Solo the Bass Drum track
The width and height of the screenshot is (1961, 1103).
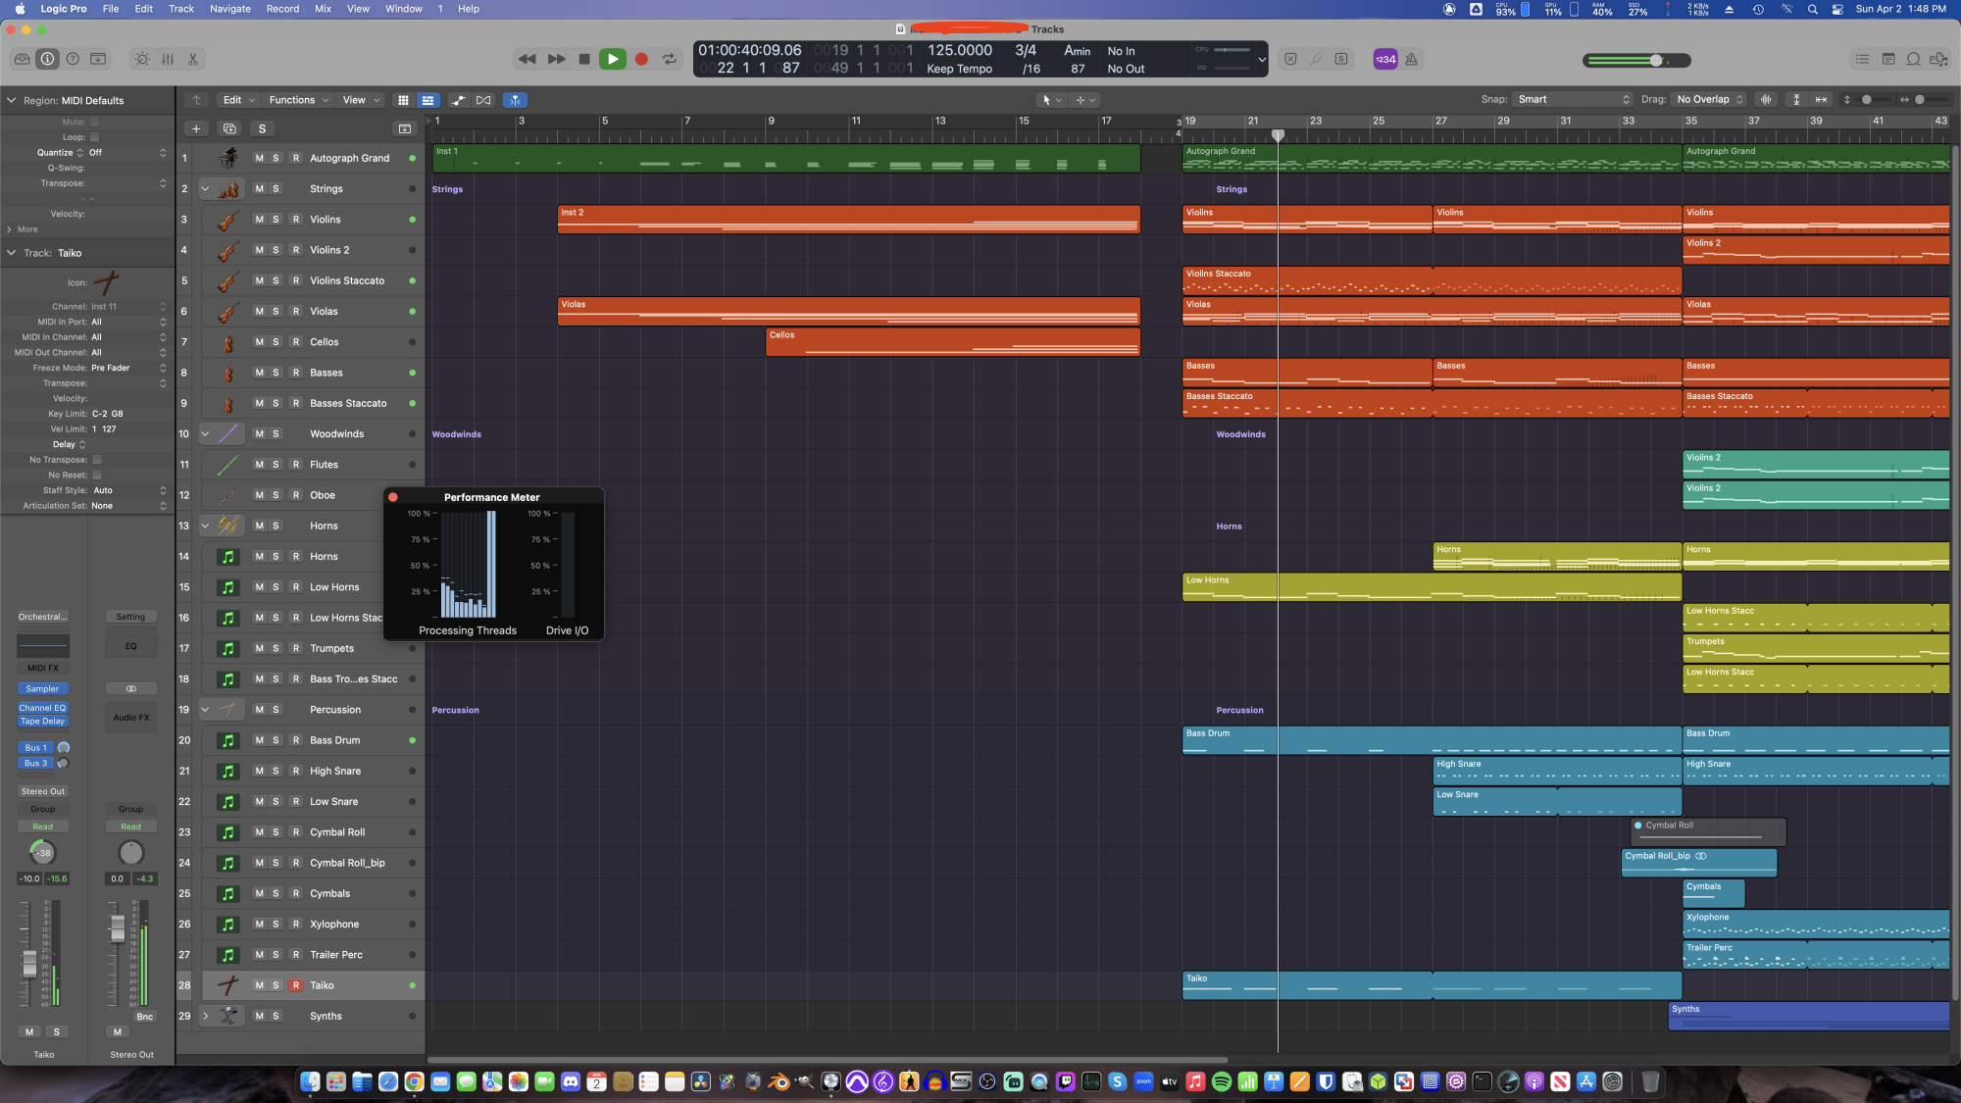click(276, 740)
